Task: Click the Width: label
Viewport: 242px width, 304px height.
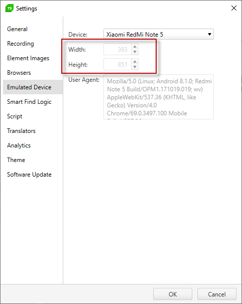Action: 77,50
